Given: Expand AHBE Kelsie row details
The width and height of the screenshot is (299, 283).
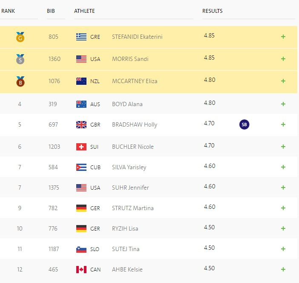Looking at the screenshot, I should point(283,269).
